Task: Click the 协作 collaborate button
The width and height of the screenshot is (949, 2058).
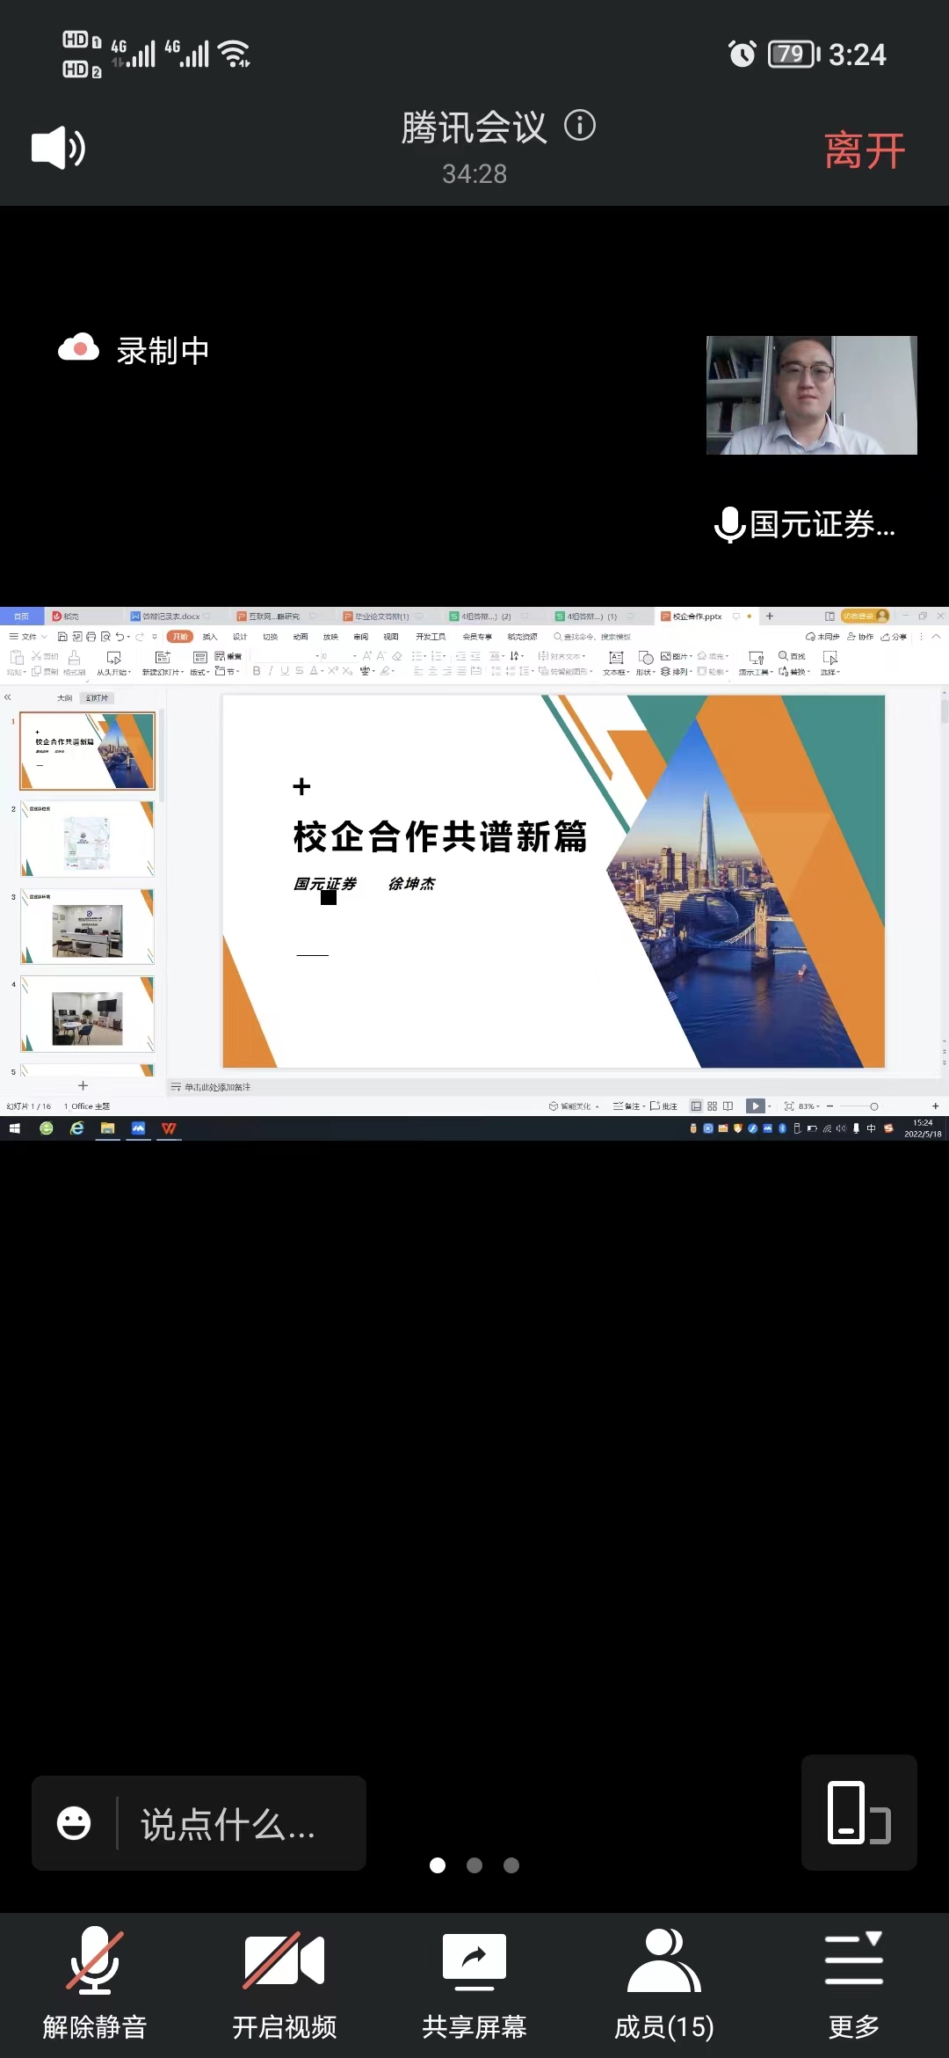Action: [861, 636]
